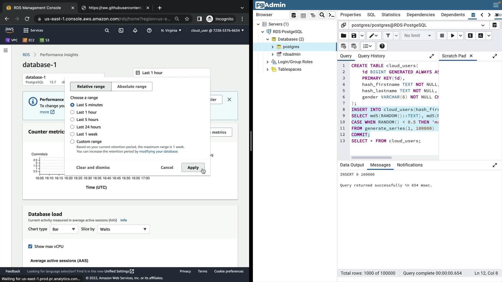Select the Last 1 hour radio option
Image resolution: width=502 pixels, height=282 pixels.
pos(72,112)
